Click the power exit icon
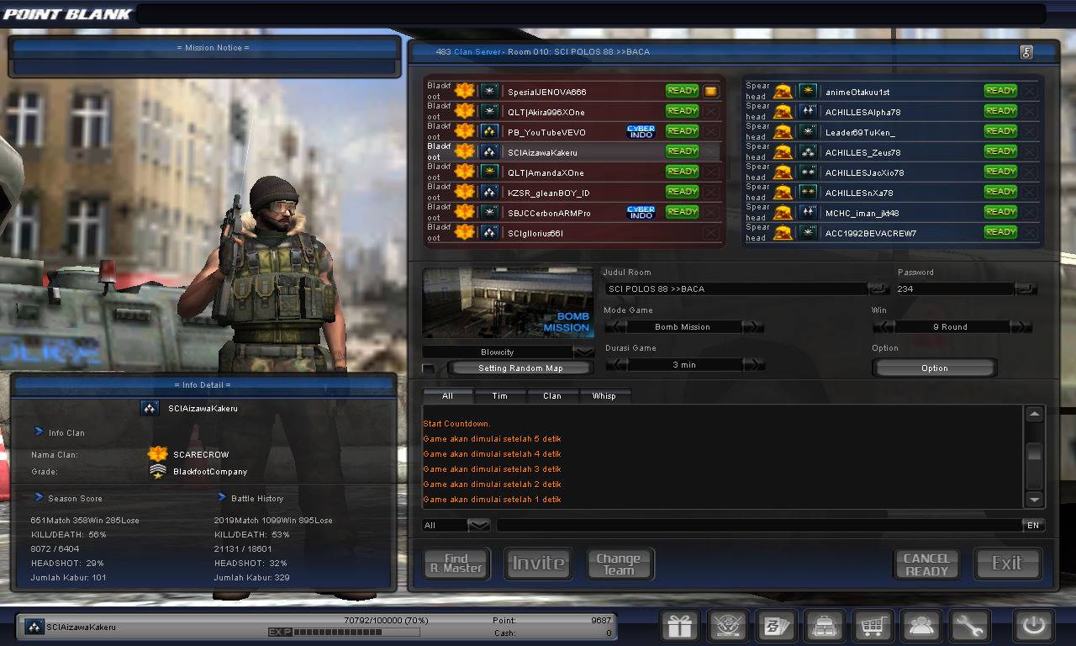The image size is (1076, 646). coord(1033,626)
